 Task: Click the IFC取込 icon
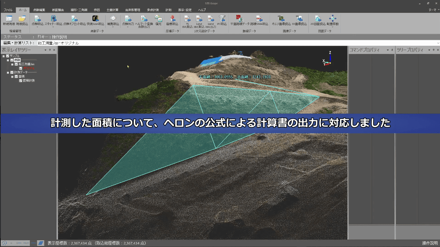point(222,18)
